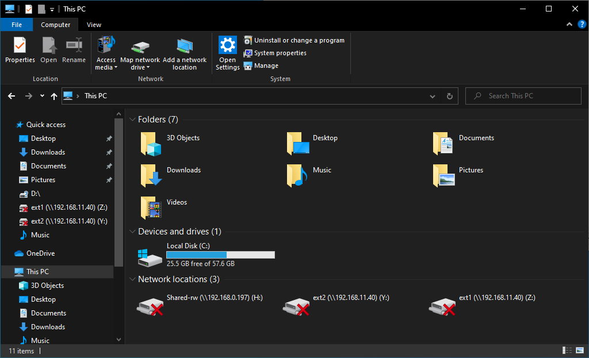This screenshot has width=589, height=358.
Task: Collapse the Network locations group
Action: point(132,279)
